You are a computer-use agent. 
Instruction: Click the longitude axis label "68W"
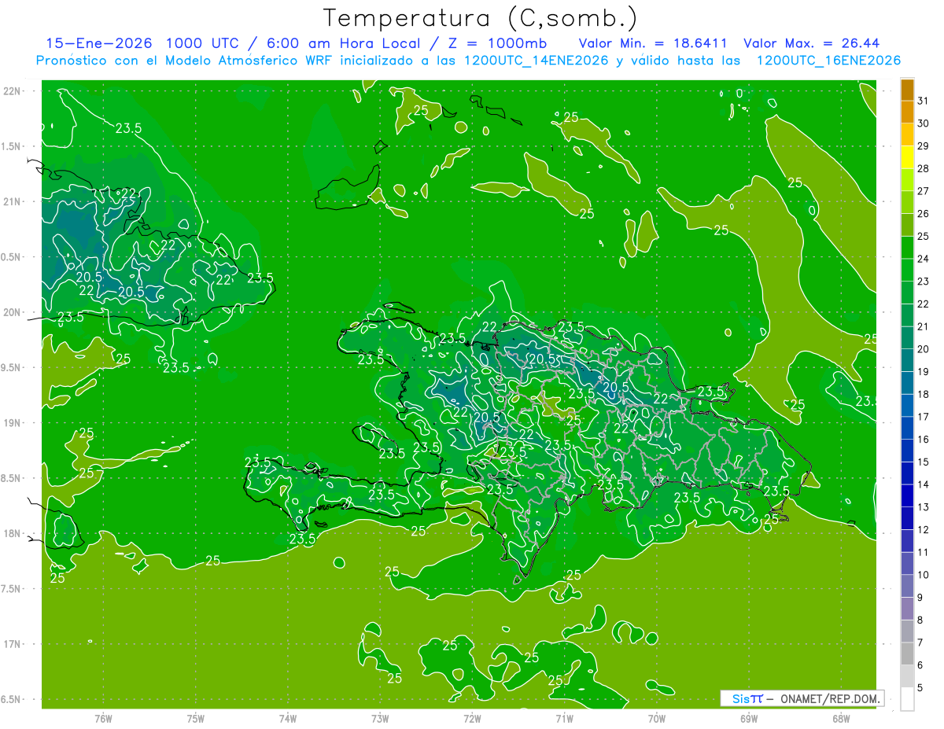841,719
